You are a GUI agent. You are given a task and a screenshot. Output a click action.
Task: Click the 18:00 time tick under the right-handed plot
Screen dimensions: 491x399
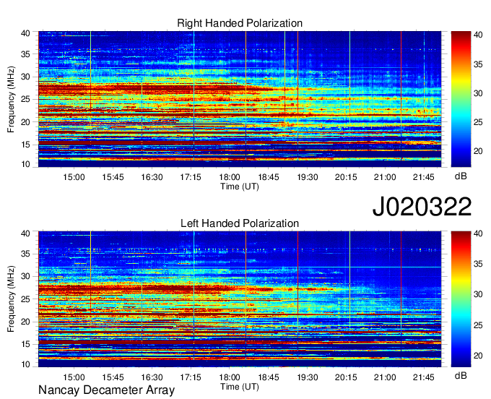pos(229,177)
